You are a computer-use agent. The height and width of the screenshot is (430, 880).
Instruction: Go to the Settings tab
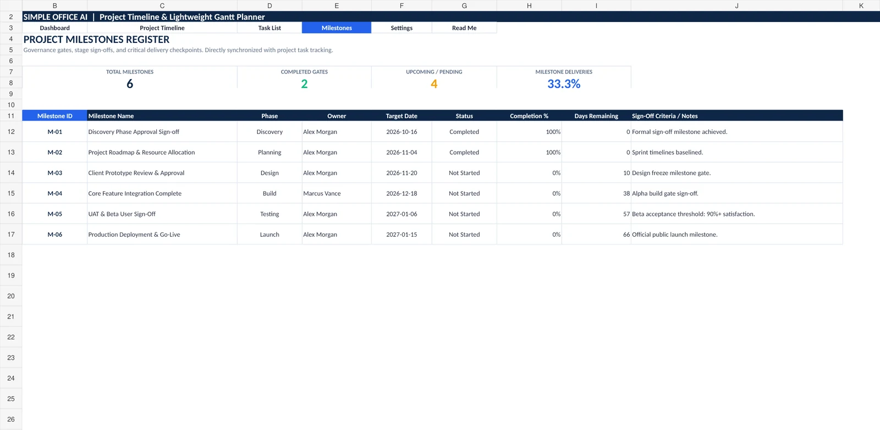point(402,28)
